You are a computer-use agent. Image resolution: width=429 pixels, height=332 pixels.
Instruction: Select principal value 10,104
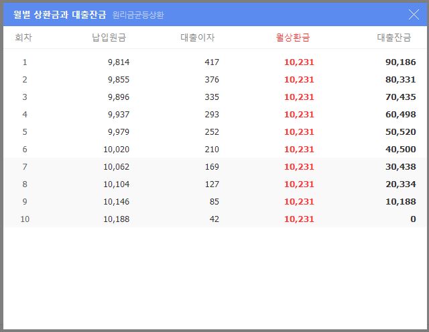click(116, 184)
